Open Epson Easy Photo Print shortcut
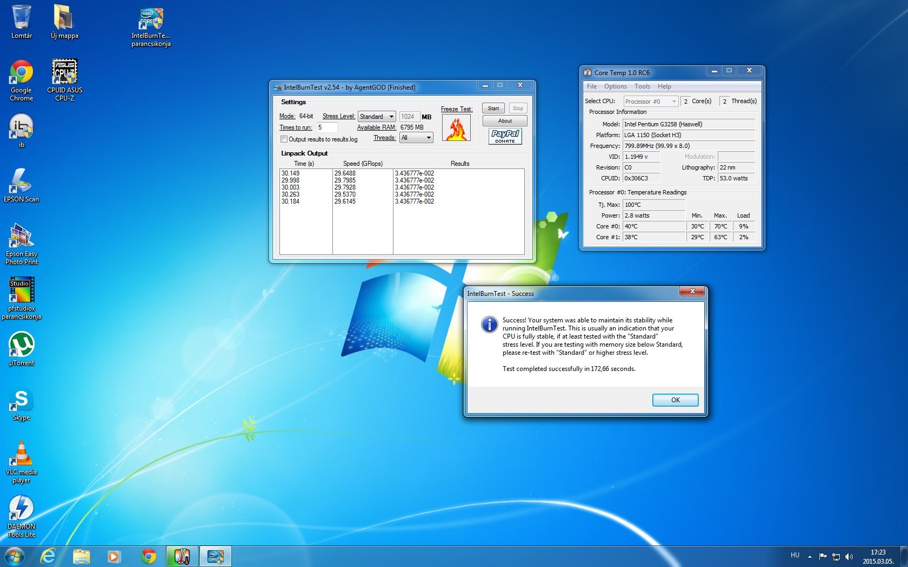This screenshot has width=908, height=567. click(21, 244)
